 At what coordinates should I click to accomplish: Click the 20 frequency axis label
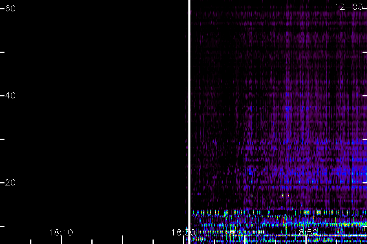(x=10, y=182)
